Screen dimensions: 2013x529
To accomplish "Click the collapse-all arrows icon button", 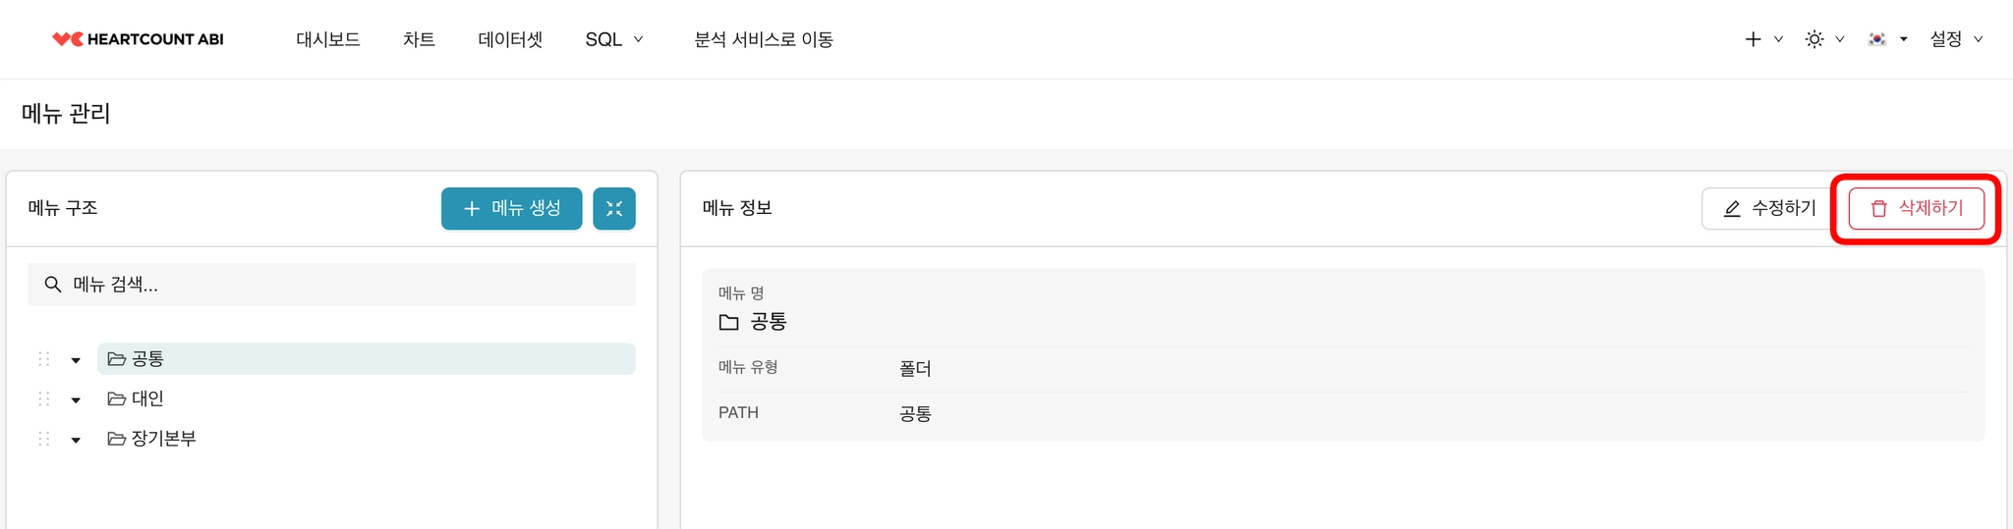I will tap(614, 208).
